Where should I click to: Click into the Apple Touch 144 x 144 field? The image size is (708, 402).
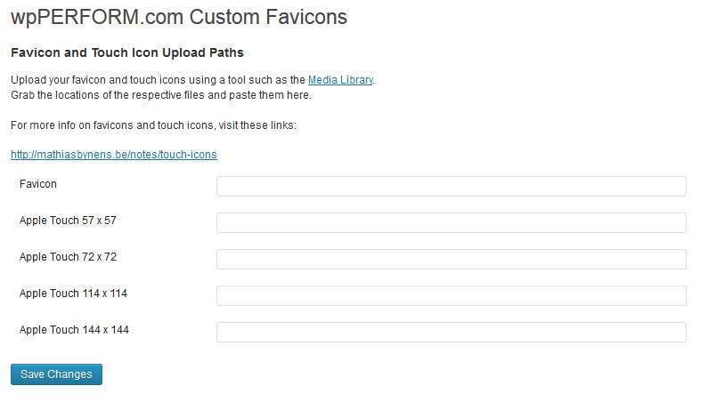[452, 332]
